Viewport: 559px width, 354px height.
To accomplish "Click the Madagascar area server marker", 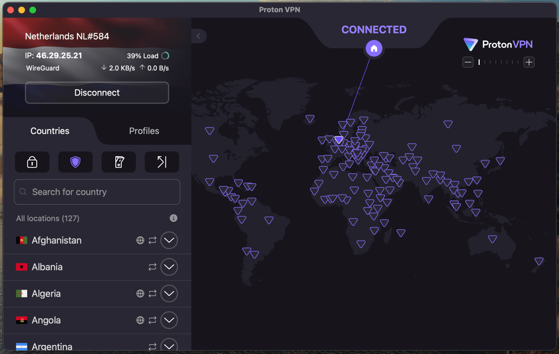I will 401,233.
